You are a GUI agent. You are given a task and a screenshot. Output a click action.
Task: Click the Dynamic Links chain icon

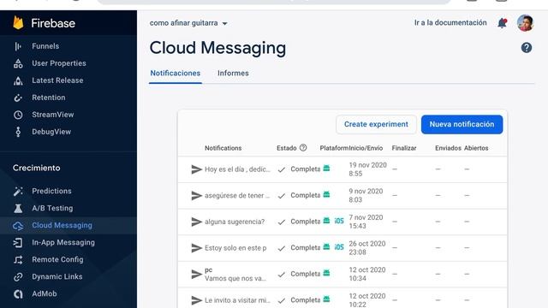[18, 276]
